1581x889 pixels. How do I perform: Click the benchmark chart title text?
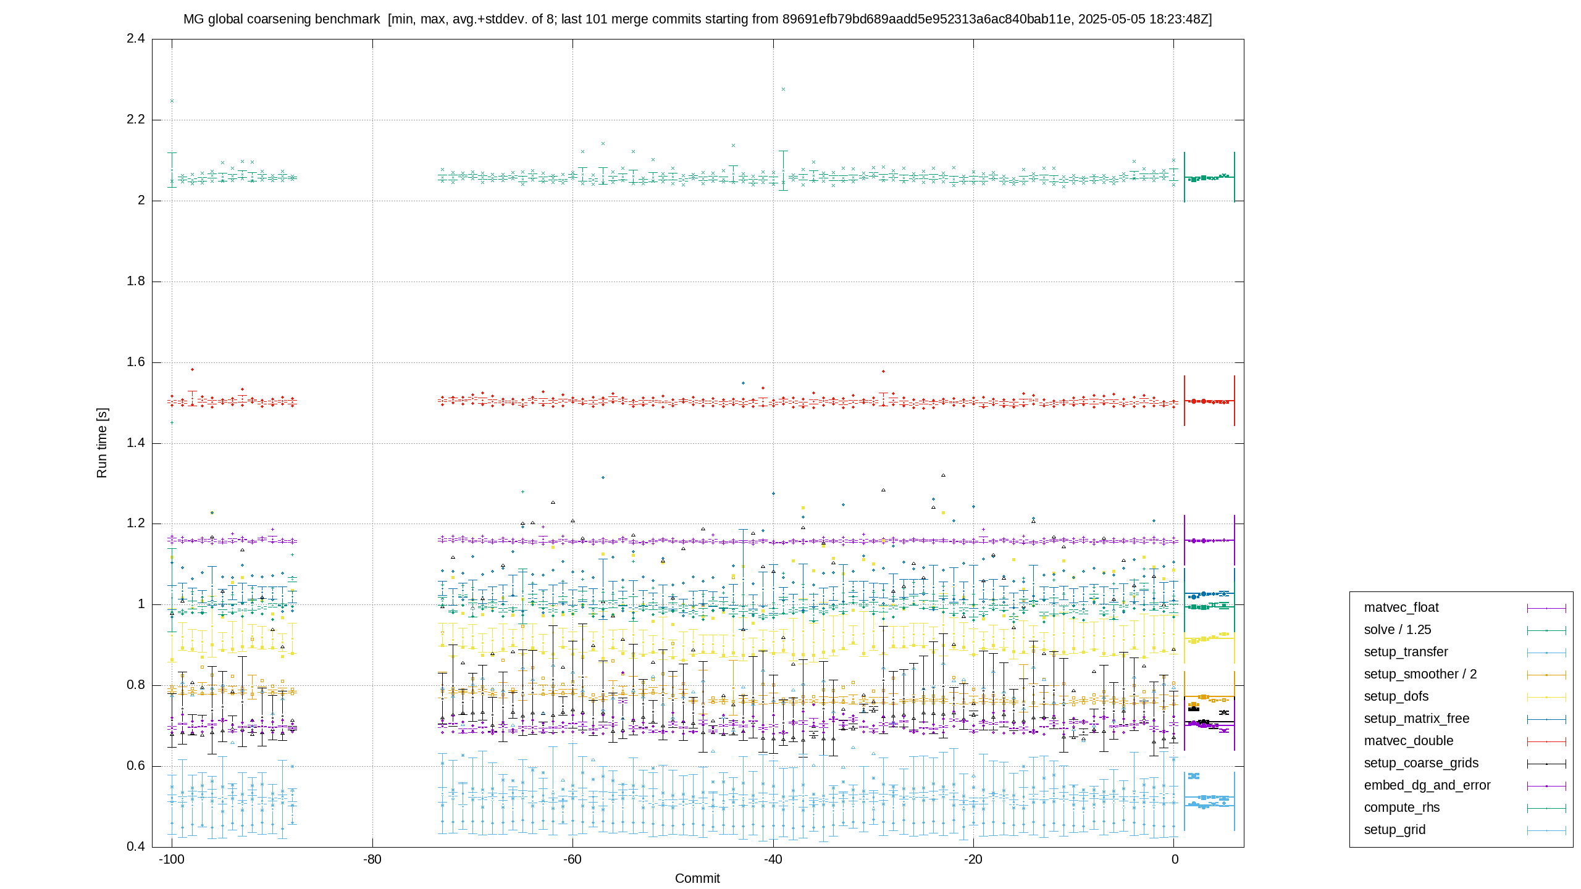pyautogui.click(x=697, y=19)
